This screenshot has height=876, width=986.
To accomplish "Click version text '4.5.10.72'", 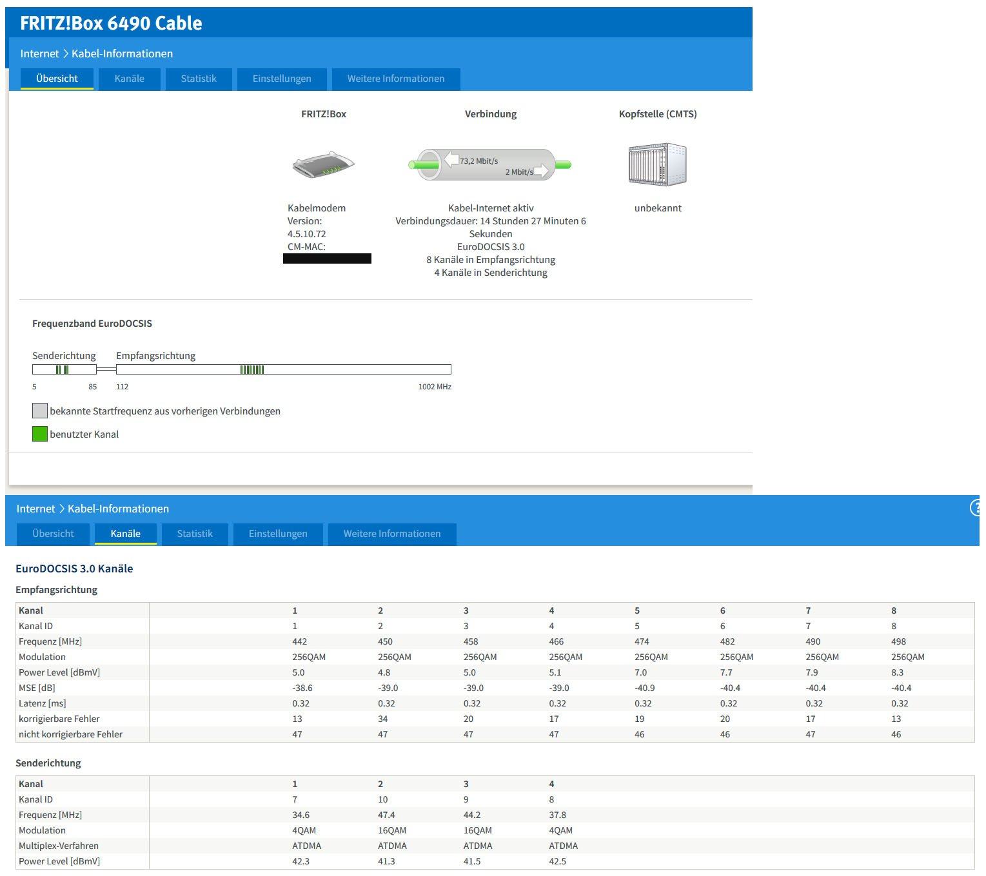I will click(x=306, y=234).
